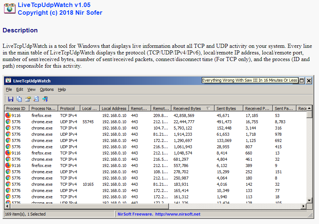Click the Firefox icon in the 1,048,574 row
Image resolution: width=319 pixels, height=224 pixels.
pyautogui.click(x=8, y=153)
